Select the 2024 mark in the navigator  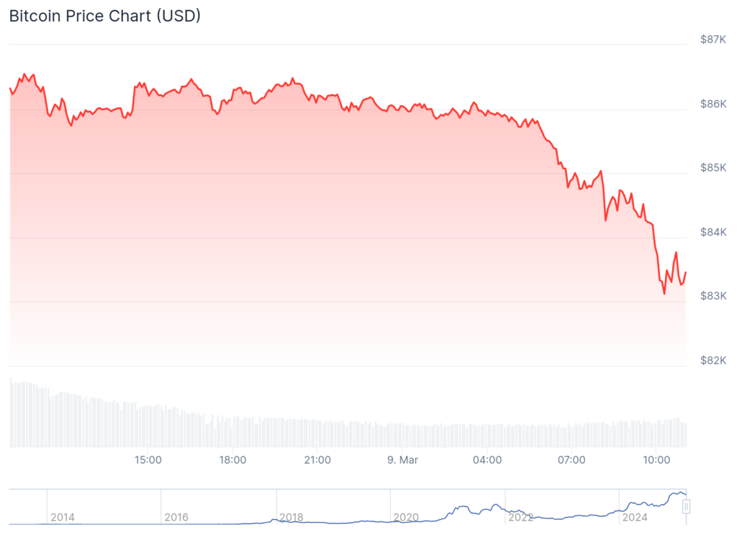coord(635,517)
